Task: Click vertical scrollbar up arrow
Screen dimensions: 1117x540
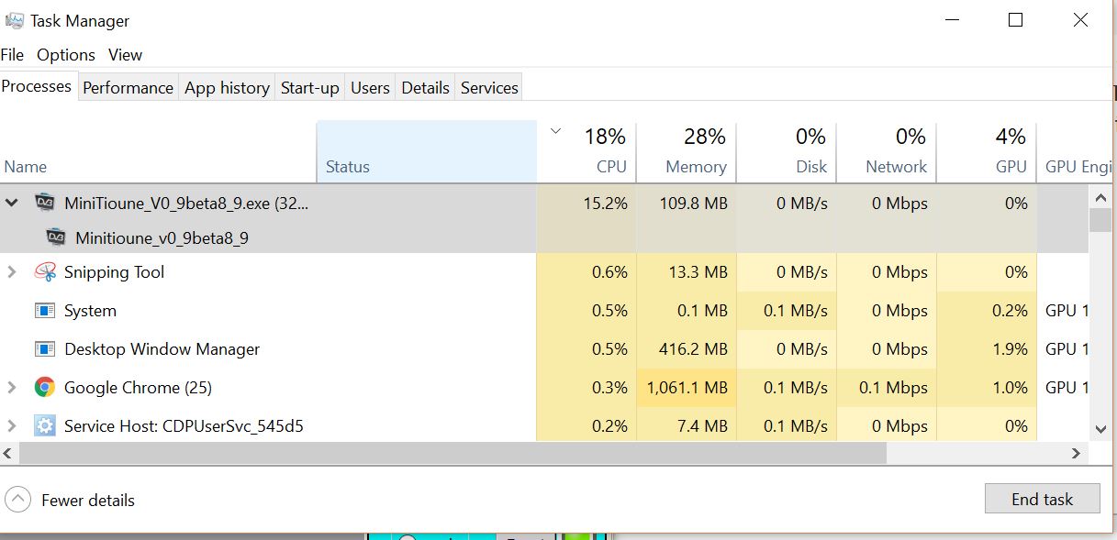Action: pos(1100,197)
